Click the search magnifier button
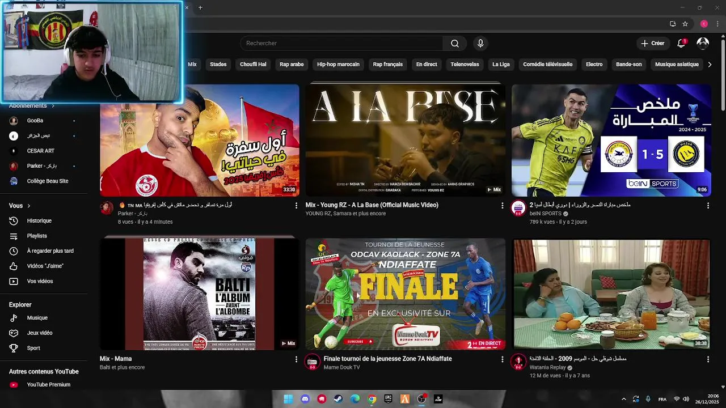The width and height of the screenshot is (726, 408). pyautogui.click(x=455, y=44)
